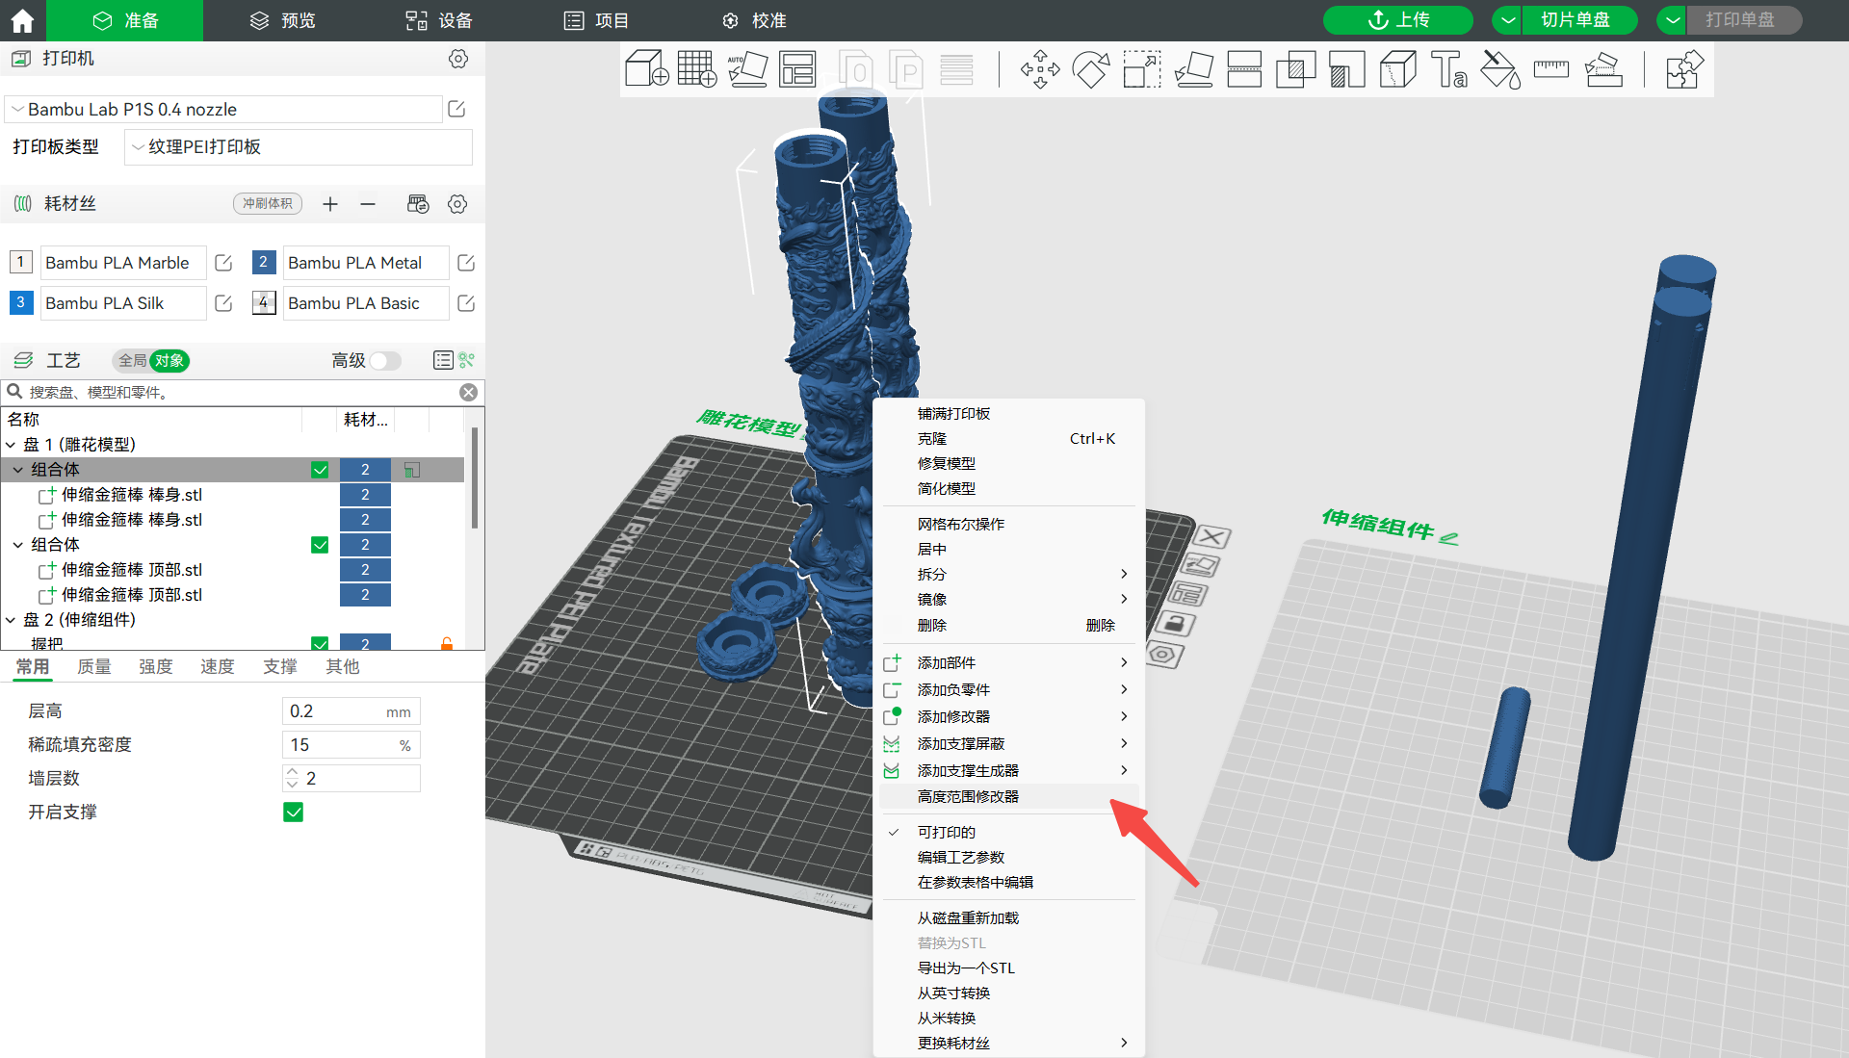Click filament 4 color swatch

pos(264,302)
